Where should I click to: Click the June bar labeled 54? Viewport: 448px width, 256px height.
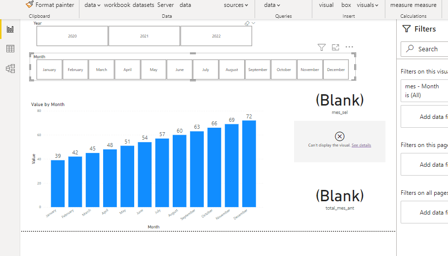145,175
